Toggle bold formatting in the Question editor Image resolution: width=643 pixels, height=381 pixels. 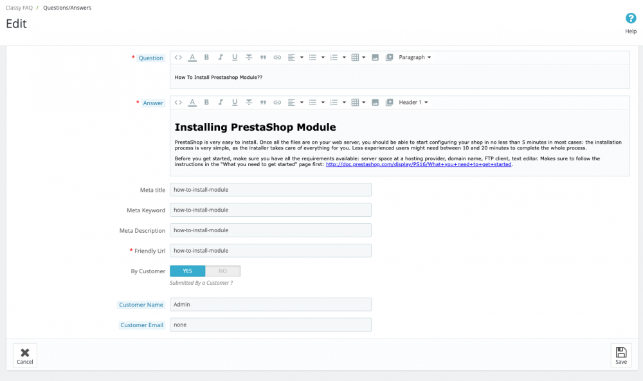coord(206,57)
